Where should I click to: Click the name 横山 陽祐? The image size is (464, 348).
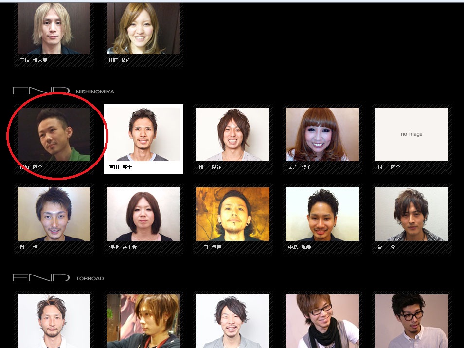[x=210, y=167]
